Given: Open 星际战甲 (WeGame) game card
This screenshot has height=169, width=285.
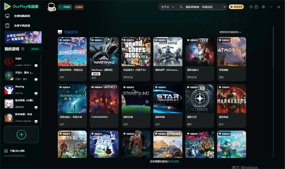Looking at the screenshot, I should tap(168, 59).
